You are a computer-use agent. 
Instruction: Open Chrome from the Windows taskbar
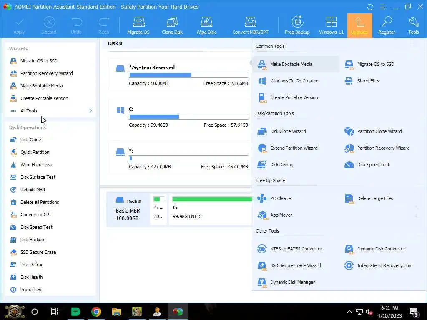coord(96,312)
